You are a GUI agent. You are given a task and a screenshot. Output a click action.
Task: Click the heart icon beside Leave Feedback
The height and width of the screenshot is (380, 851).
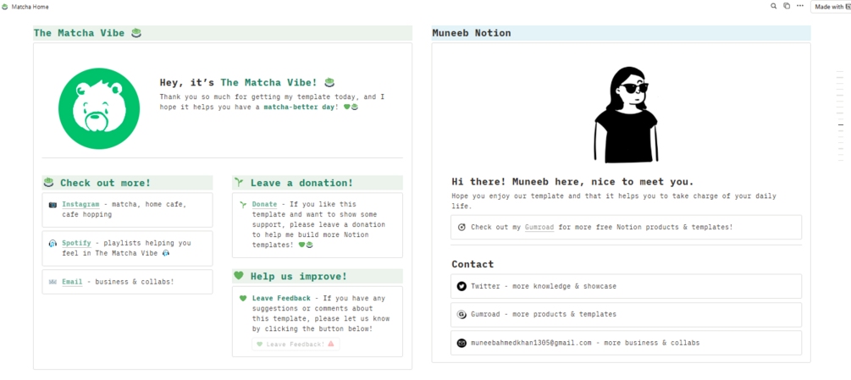tap(243, 298)
